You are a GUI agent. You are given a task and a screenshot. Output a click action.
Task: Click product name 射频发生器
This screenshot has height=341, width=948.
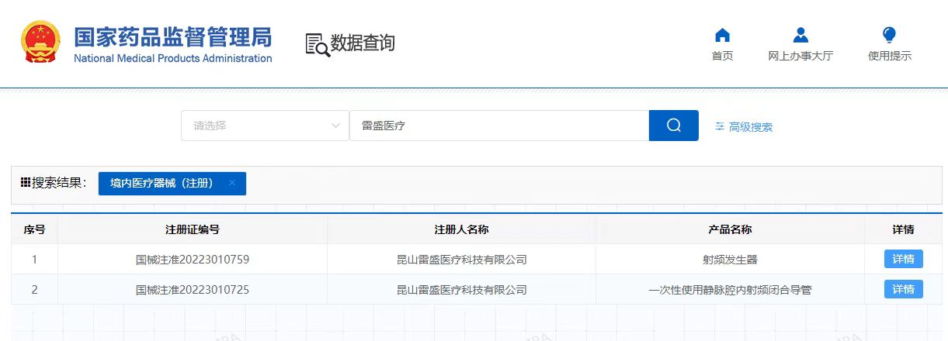(730, 260)
